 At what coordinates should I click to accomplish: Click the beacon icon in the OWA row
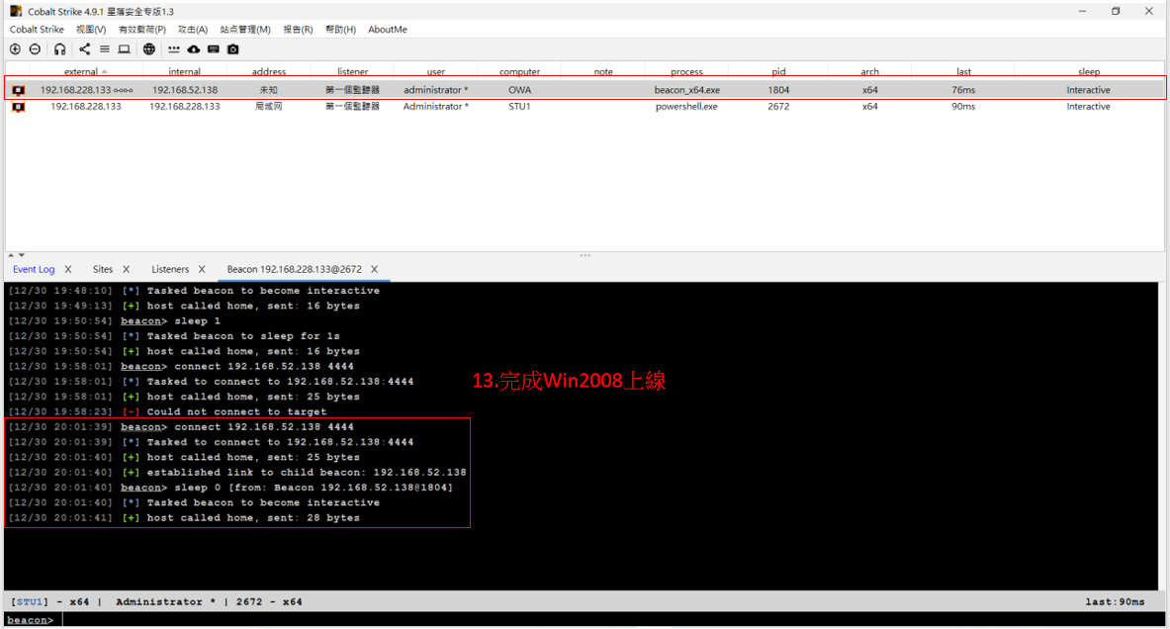pyautogui.click(x=19, y=90)
